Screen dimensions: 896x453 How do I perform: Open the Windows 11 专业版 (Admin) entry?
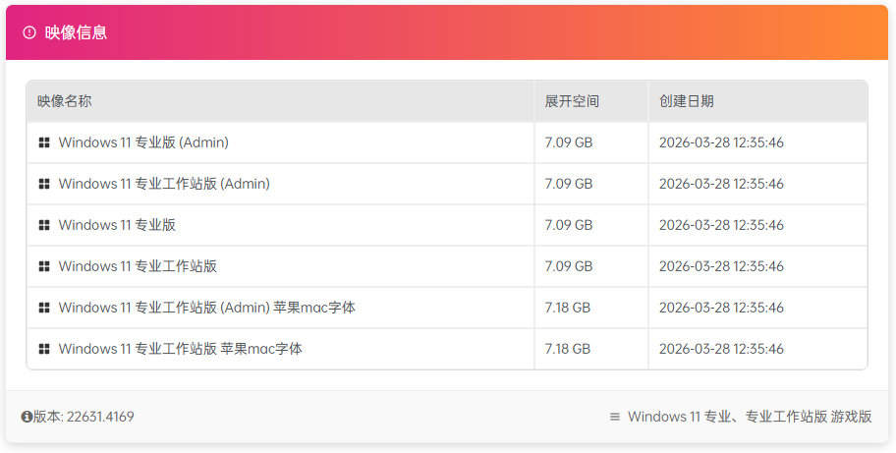point(143,142)
